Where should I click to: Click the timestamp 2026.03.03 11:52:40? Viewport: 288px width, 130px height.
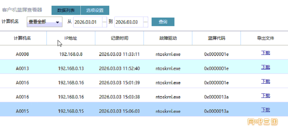click(119, 69)
